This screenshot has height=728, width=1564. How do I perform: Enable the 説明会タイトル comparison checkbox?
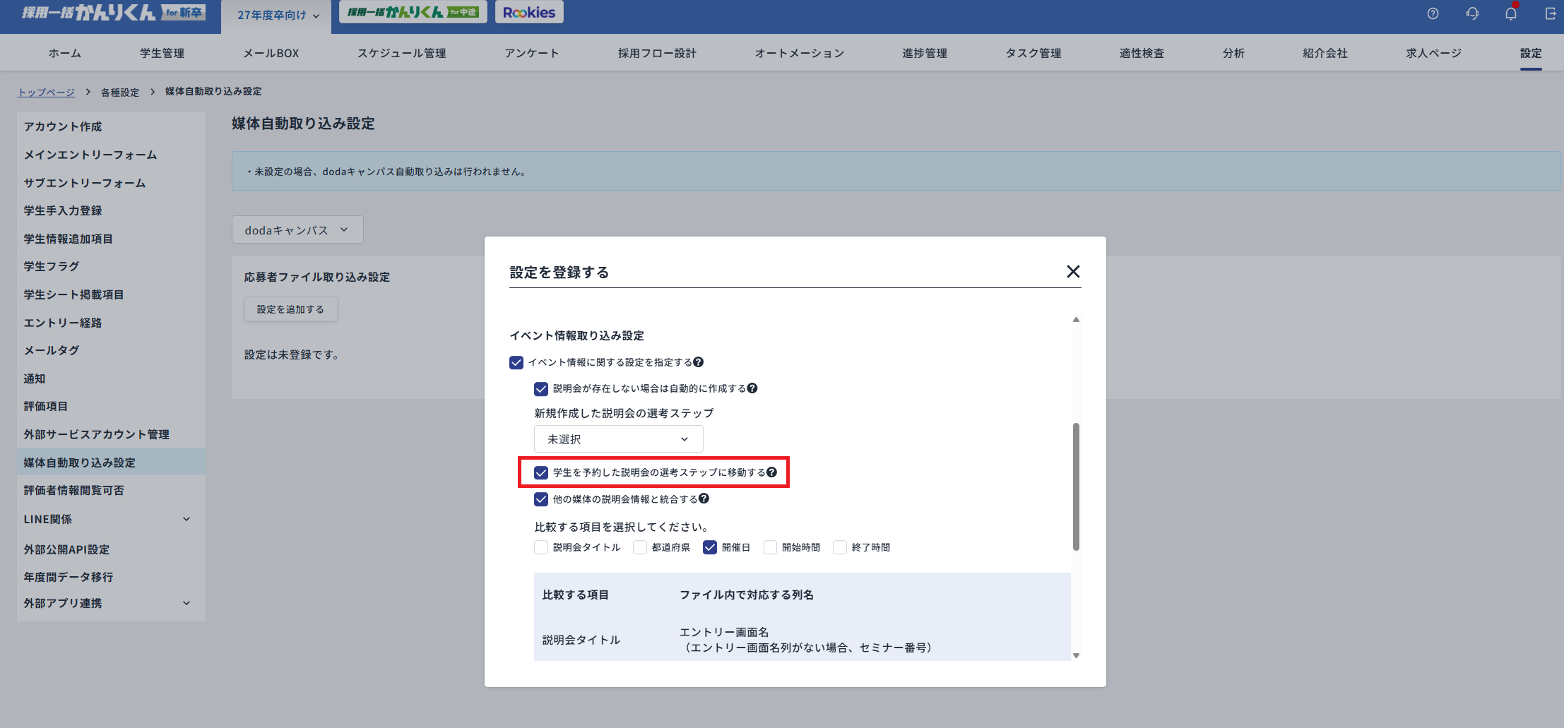541,547
